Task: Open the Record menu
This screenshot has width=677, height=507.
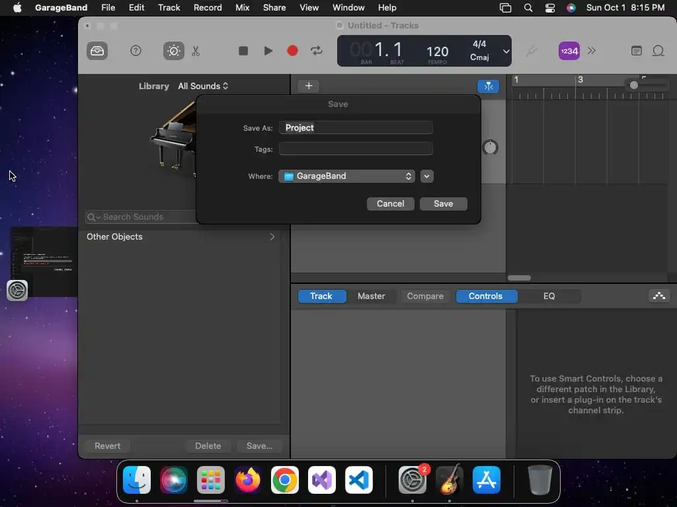Action: pyautogui.click(x=208, y=8)
